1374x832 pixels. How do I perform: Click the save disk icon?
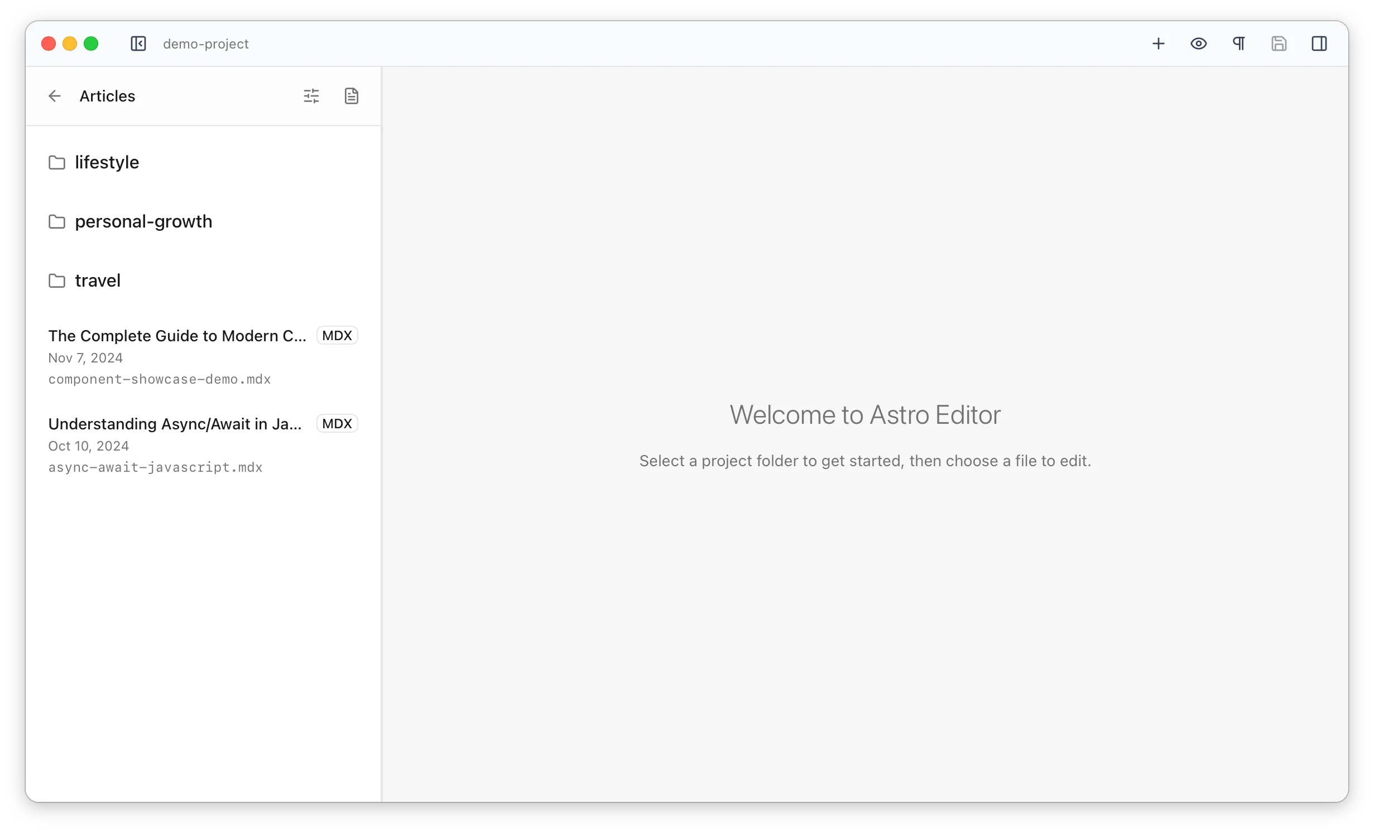pyautogui.click(x=1279, y=43)
